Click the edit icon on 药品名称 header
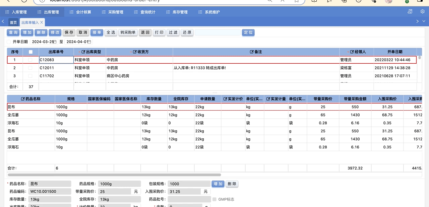 23,99
